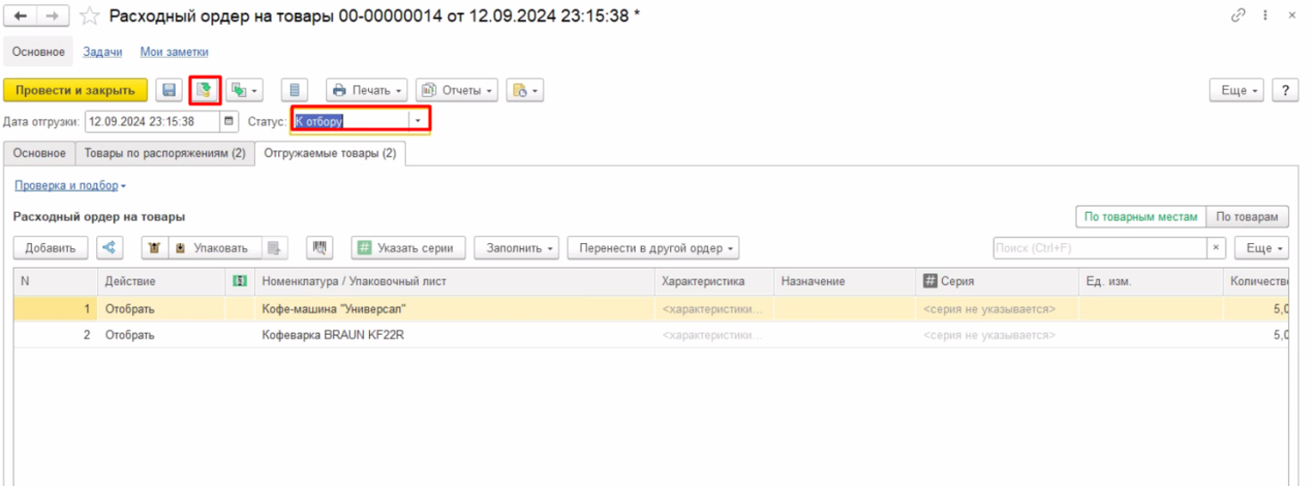Open help with the question mark button
The height and width of the screenshot is (486, 1312).
1284,90
